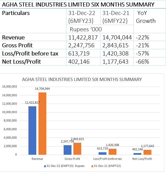
Task: Select the chart title text
Action: coord(82,80)
